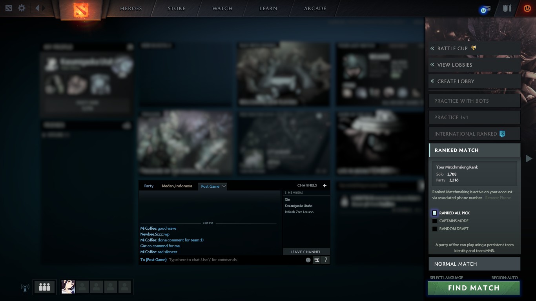Open the mail notifications icon showing 36
Viewport: 536px width, 301px height.
click(485, 10)
